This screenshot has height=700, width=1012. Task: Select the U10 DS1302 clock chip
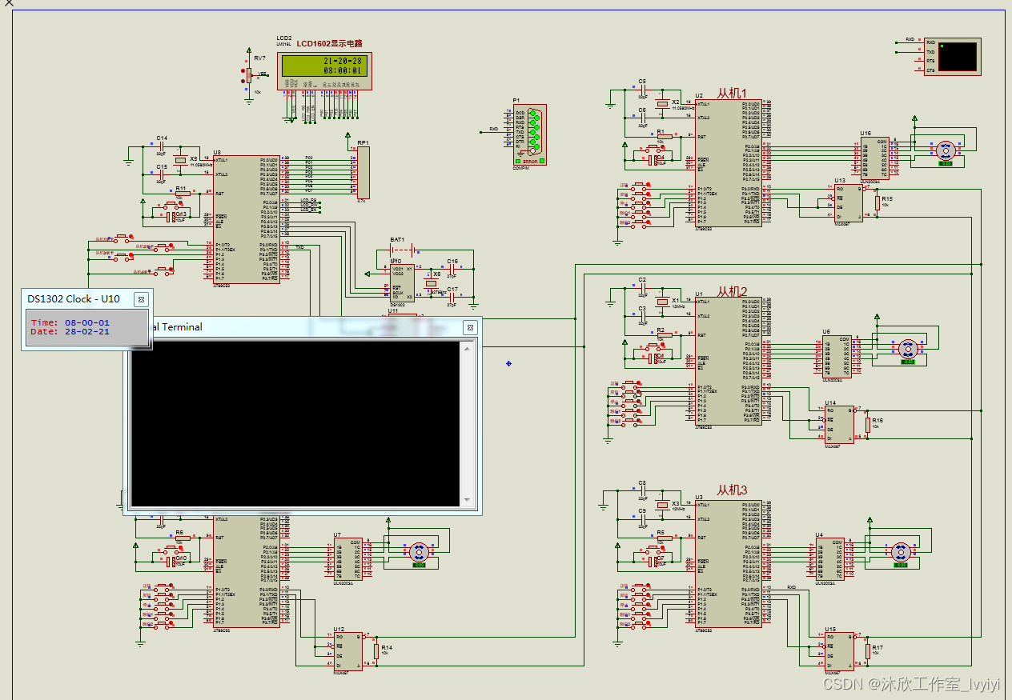click(x=402, y=282)
